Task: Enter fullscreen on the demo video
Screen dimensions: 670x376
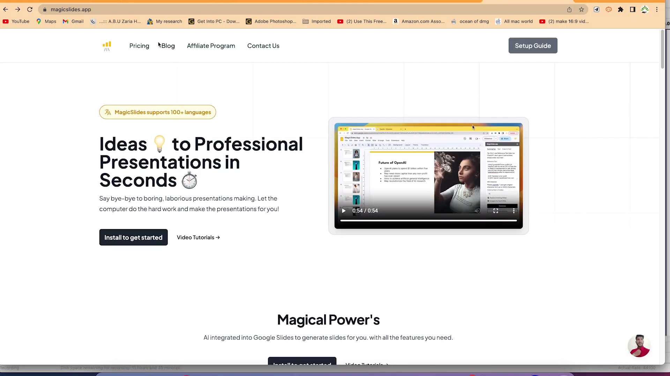Action: pyautogui.click(x=496, y=211)
